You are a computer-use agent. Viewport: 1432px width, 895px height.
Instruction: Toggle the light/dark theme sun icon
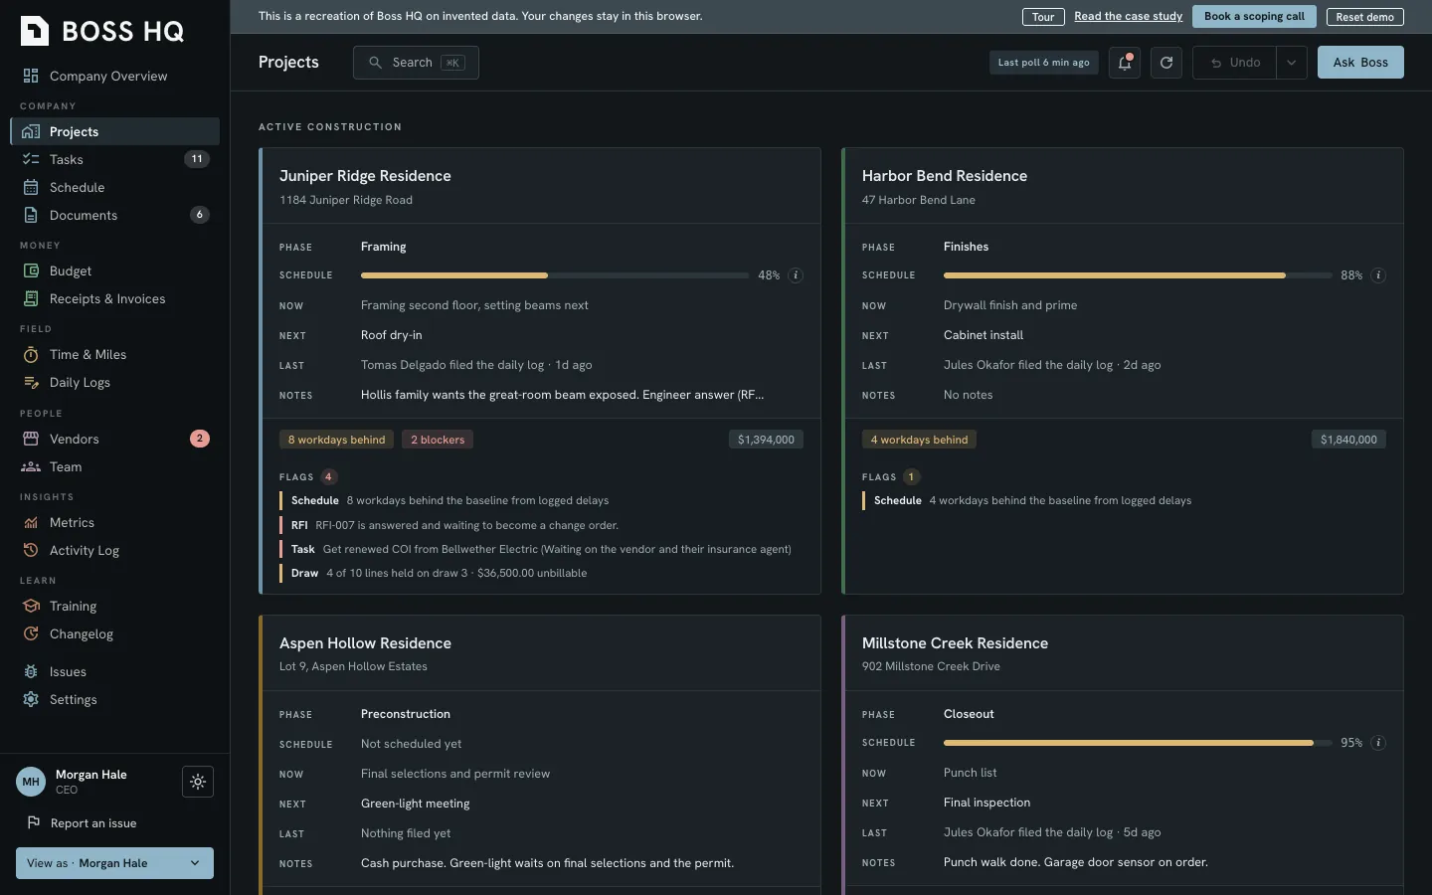198,782
